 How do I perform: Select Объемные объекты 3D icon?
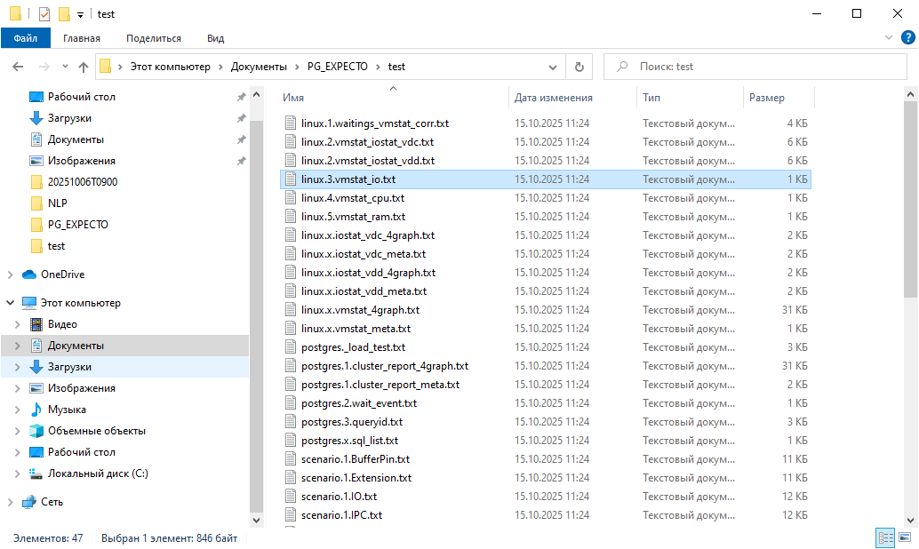point(36,431)
